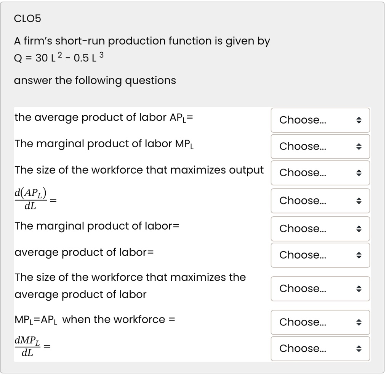Click the arrow icon beside d(APL)/dL
386x375 pixels.
359,201
